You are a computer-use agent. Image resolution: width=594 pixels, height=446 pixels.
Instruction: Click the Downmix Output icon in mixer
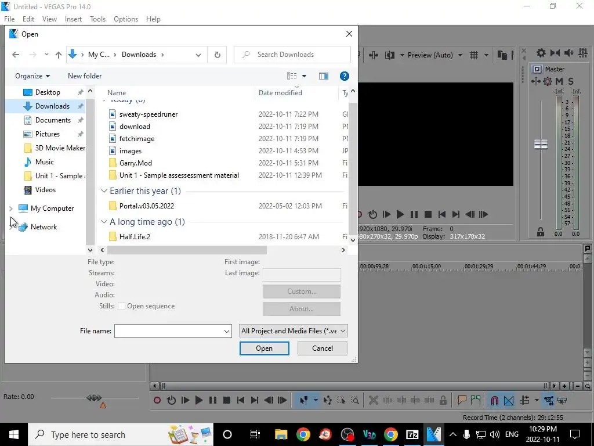coord(555,53)
